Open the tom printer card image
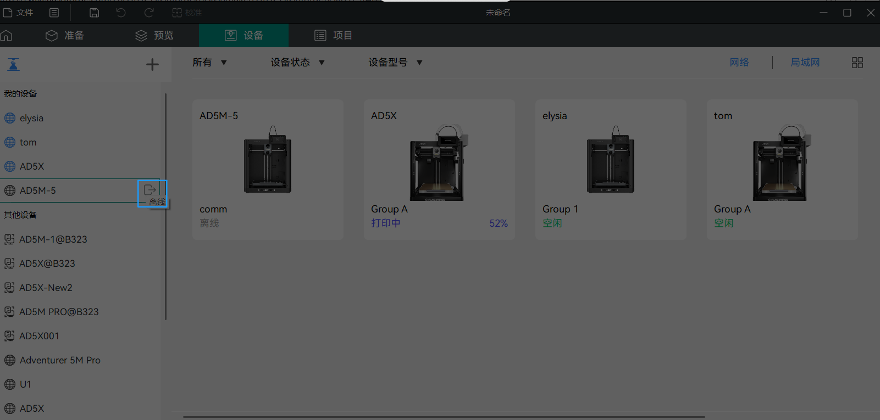The image size is (880, 420). point(782,163)
